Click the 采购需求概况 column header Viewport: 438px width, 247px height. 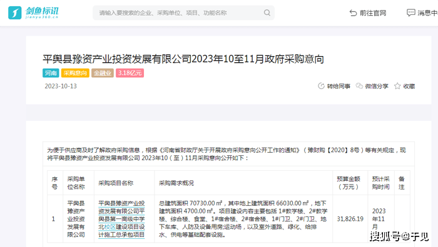(x=176, y=183)
